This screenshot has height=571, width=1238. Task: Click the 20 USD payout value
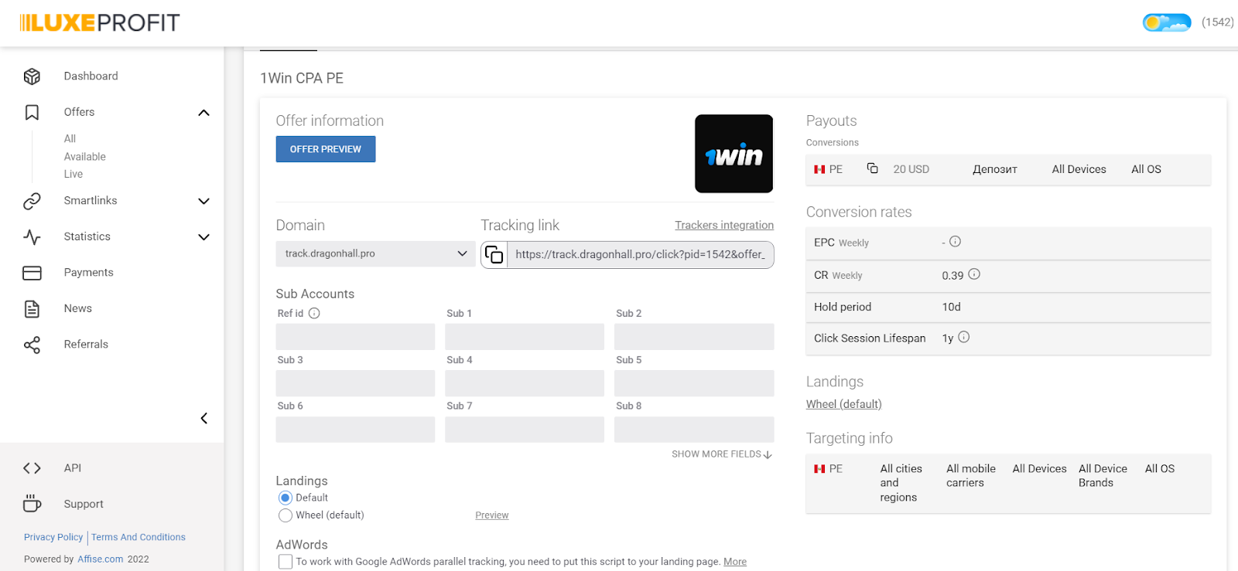click(911, 169)
